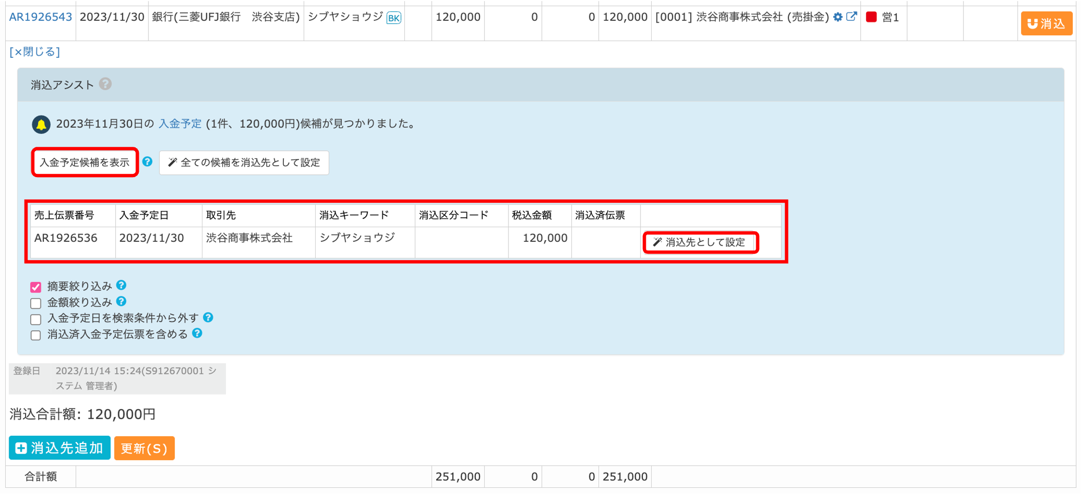Image resolution: width=1082 pixels, height=494 pixels.
Task: Open help icon for 入金予定日を検索条件から外す
Action: click(x=208, y=317)
